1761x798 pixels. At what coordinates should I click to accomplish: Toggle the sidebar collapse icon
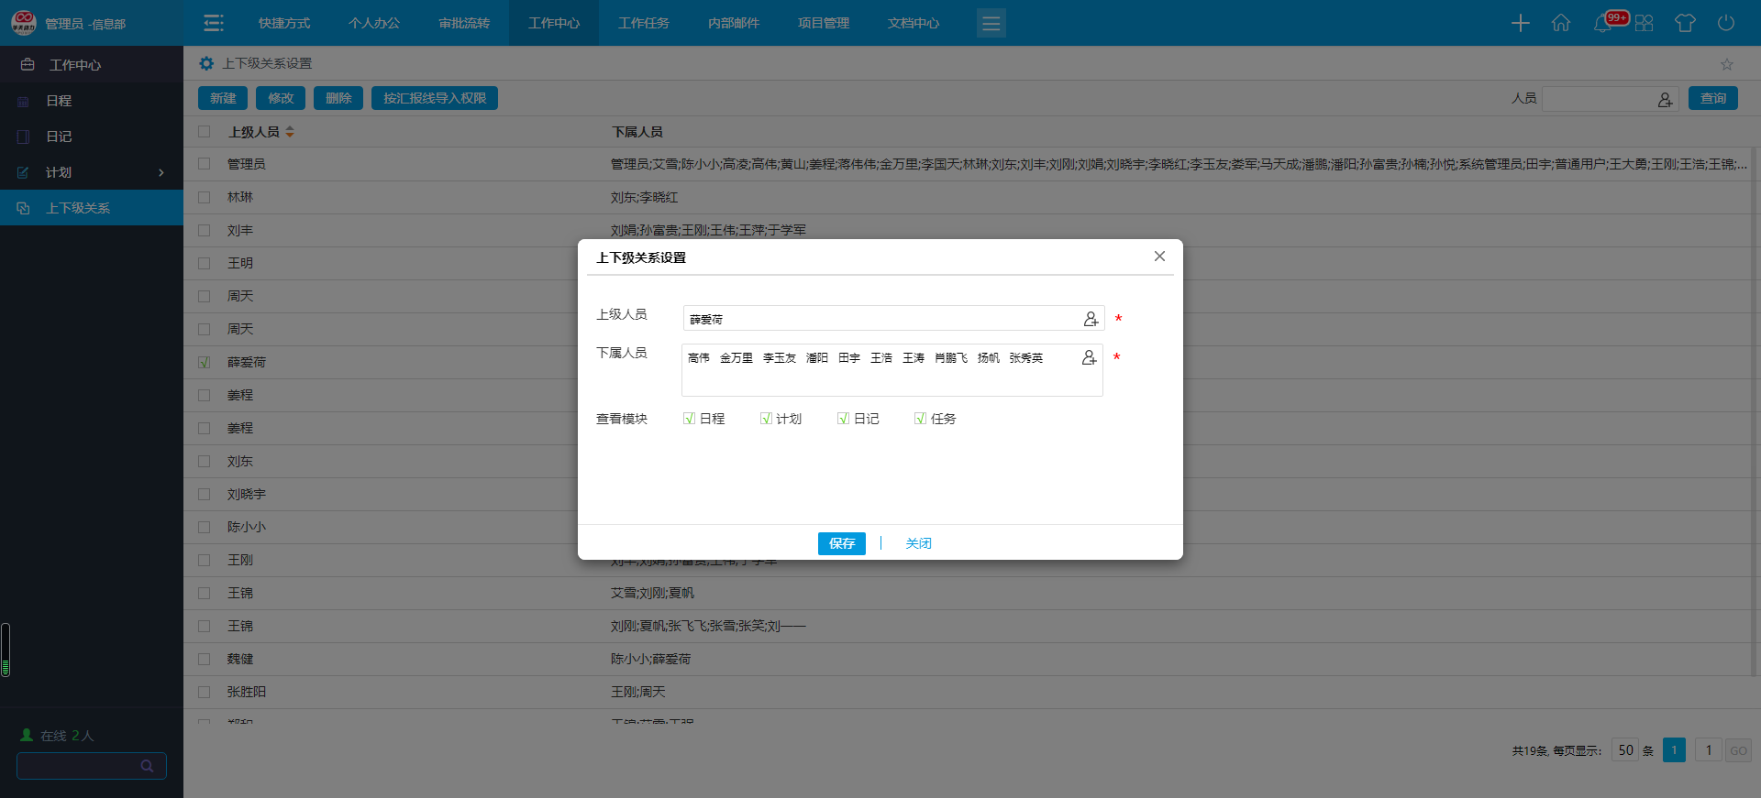click(x=214, y=23)
